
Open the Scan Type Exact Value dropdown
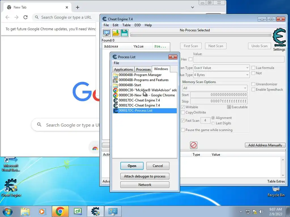221,68
